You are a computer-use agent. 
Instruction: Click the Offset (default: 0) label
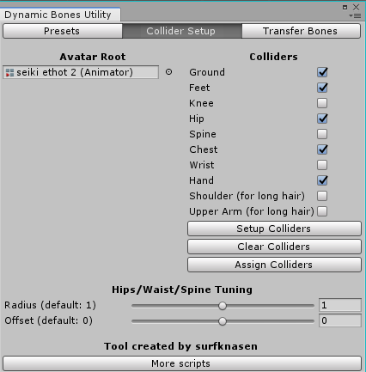tap(49, 320)
